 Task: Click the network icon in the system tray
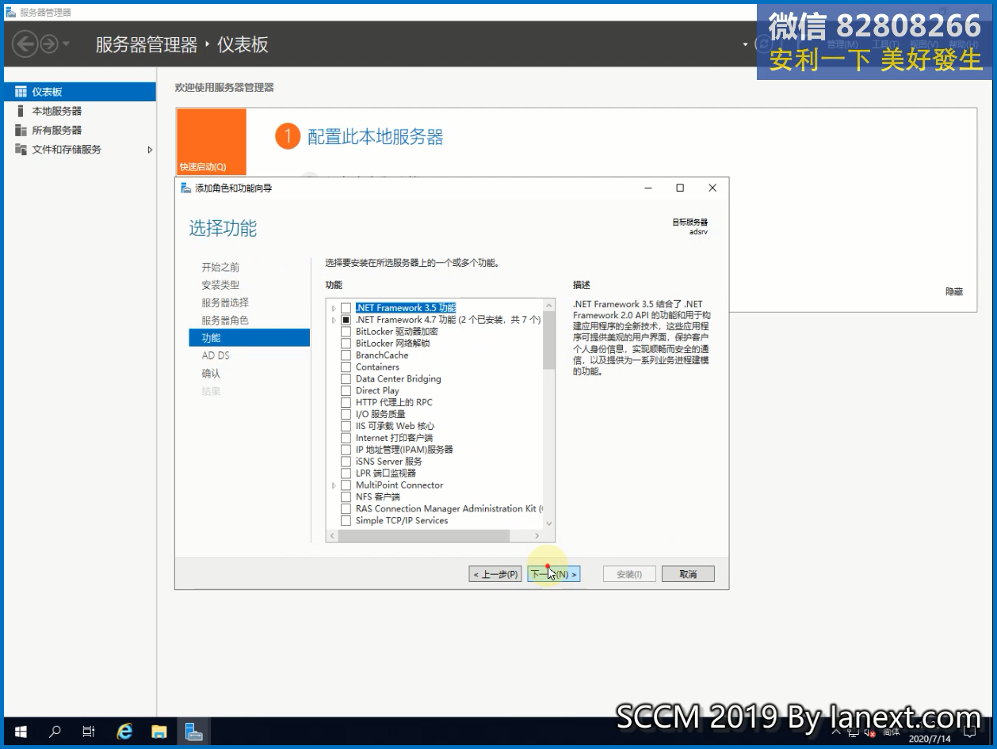tap(854, 732)
